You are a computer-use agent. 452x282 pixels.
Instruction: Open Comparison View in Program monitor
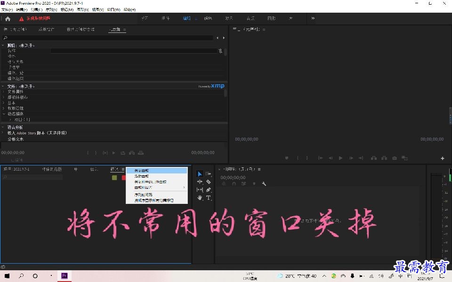click(405, 158)
